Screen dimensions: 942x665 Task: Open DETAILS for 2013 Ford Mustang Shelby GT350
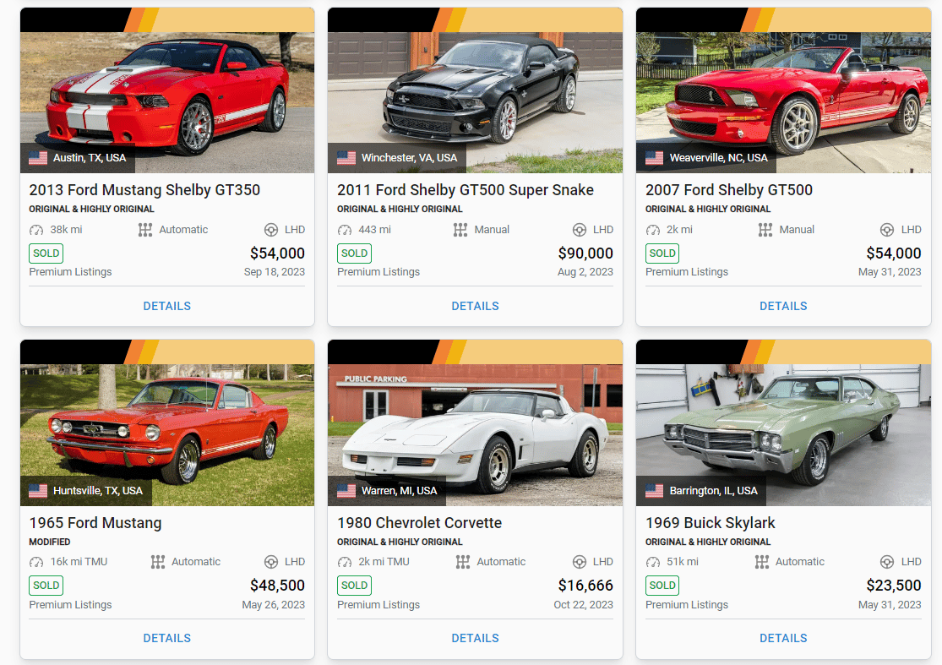(x=167, y=306)
